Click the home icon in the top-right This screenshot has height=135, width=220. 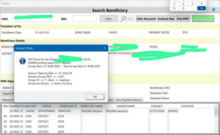click(214, 9)
